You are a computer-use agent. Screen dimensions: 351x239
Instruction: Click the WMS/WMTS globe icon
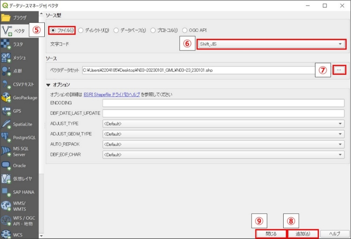point(6,206)
